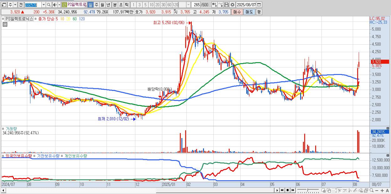The image size is (391, 194).
Task: Click the 개인보유수량 legend marker
Action: pos(62,156)
